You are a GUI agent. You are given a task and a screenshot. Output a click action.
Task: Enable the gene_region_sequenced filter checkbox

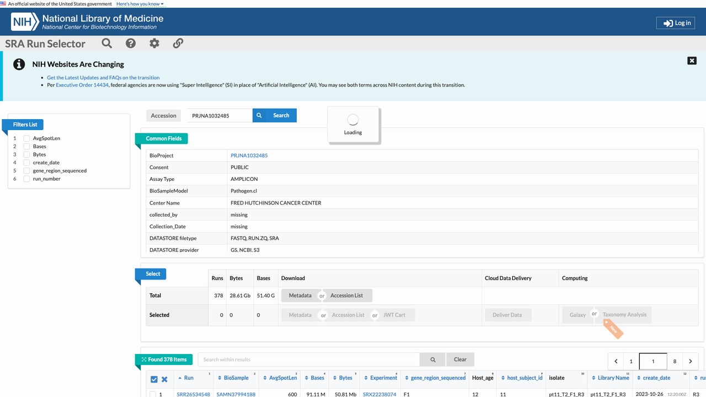point(26,171)
